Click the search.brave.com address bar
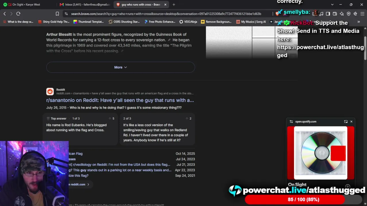The width and height of the screenshot is (367, 206). click(x=166, y=14)
